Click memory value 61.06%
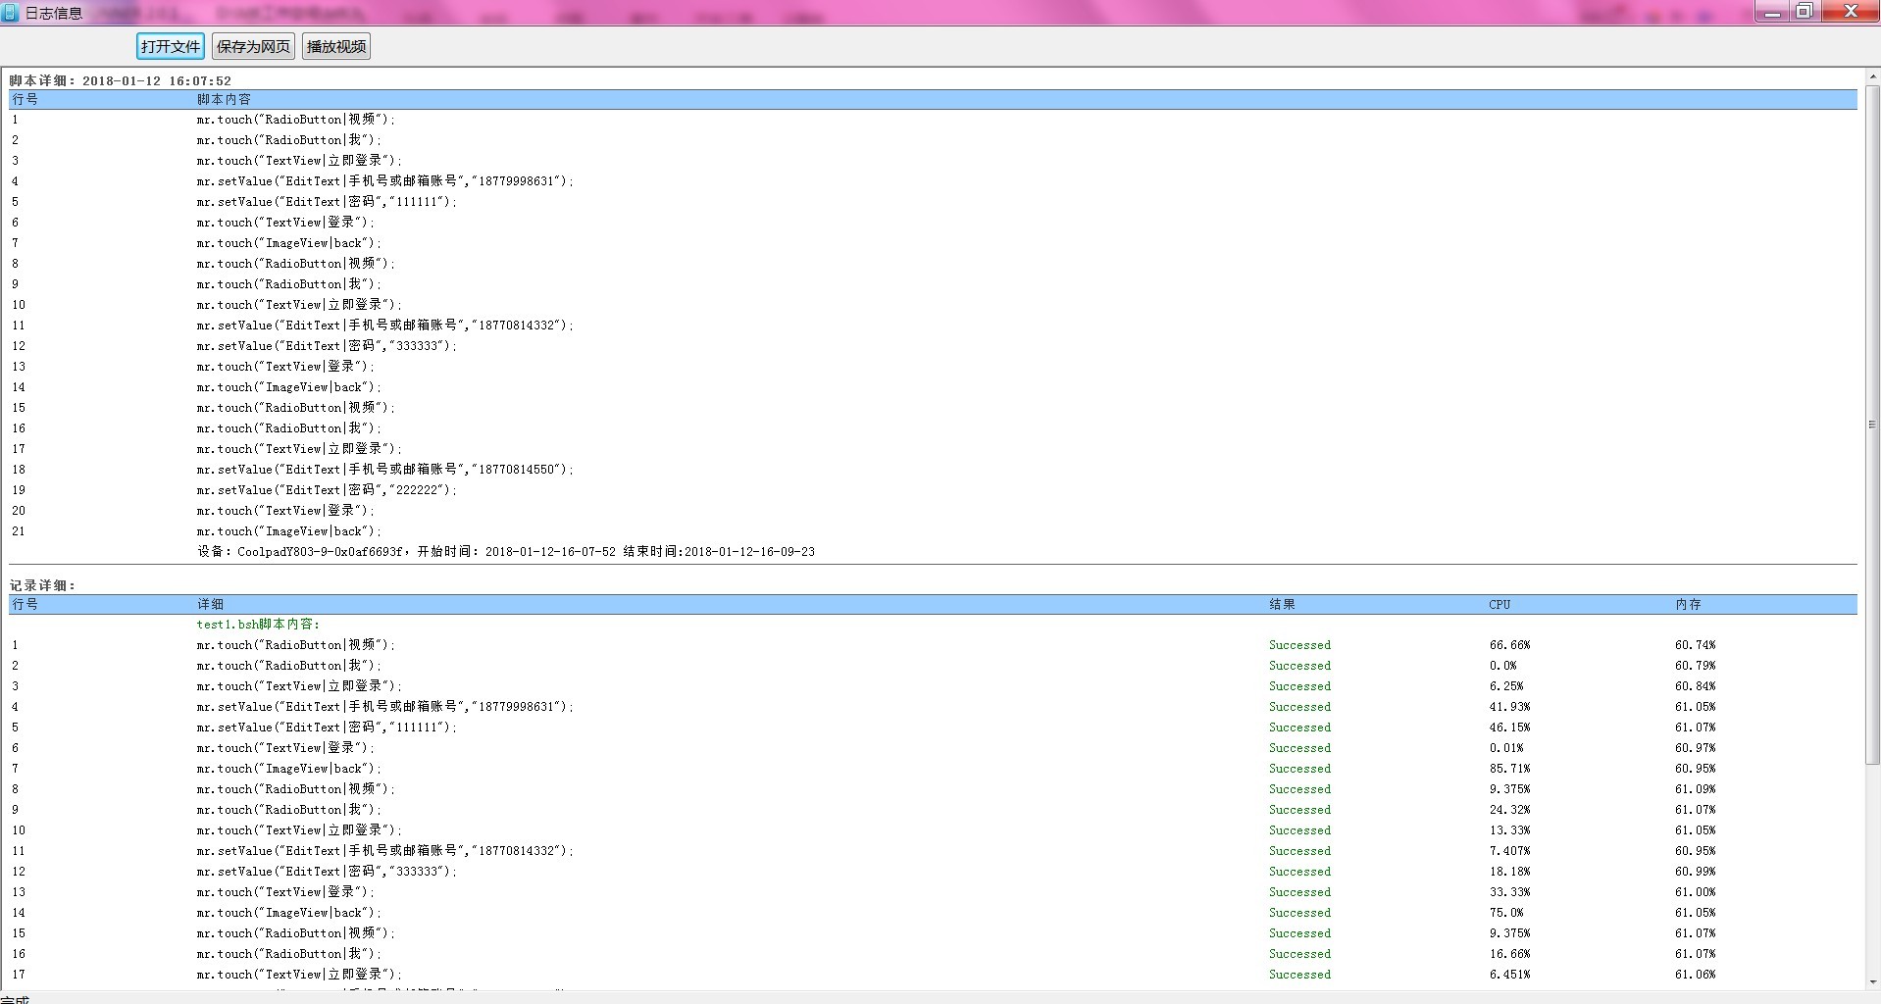The height and width of the screenshot is (1004, 1881). coord(1696,975)
